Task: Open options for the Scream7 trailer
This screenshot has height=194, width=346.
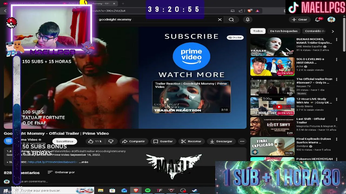Action: tap(337, 79)
